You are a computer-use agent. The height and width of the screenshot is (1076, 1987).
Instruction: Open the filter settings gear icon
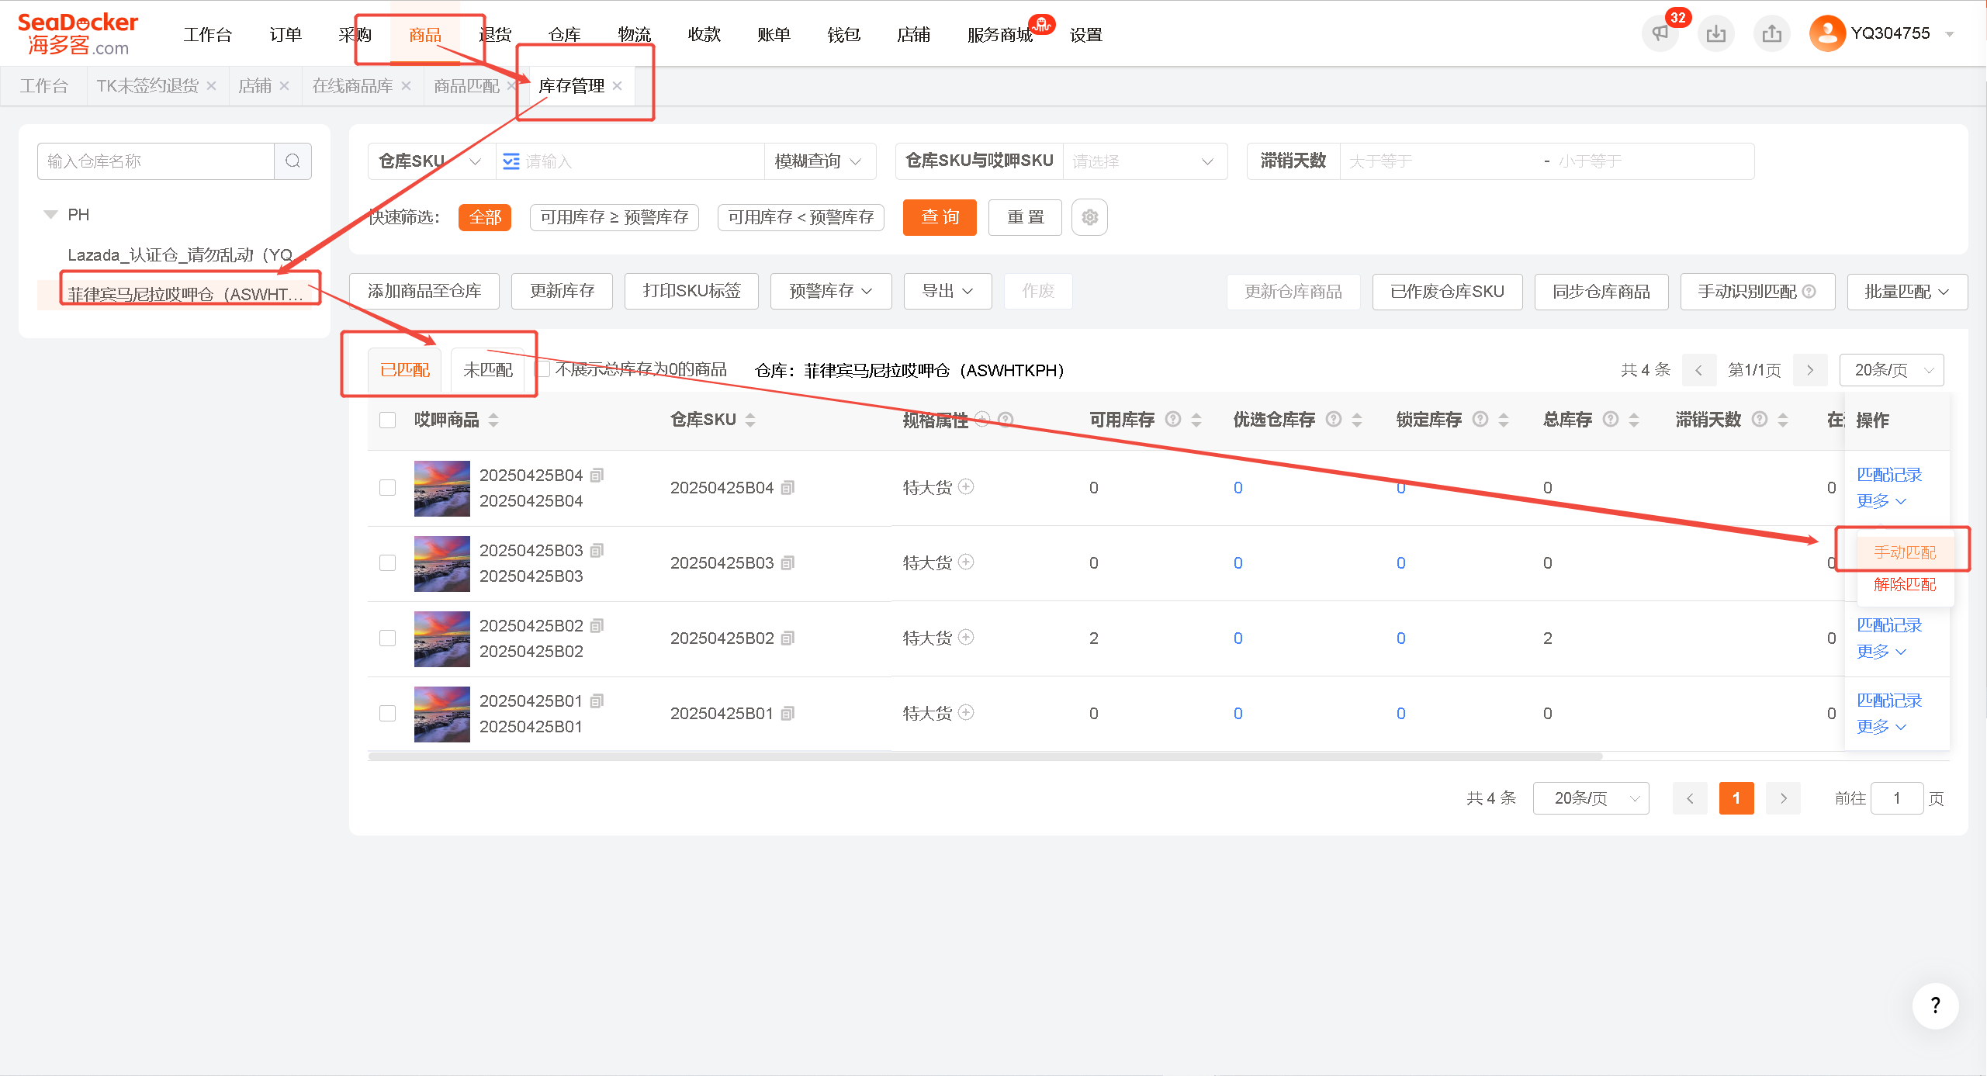point(1089,217)
